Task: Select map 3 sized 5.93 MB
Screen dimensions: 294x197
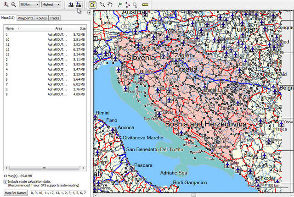Action: [x=45, y=64]
